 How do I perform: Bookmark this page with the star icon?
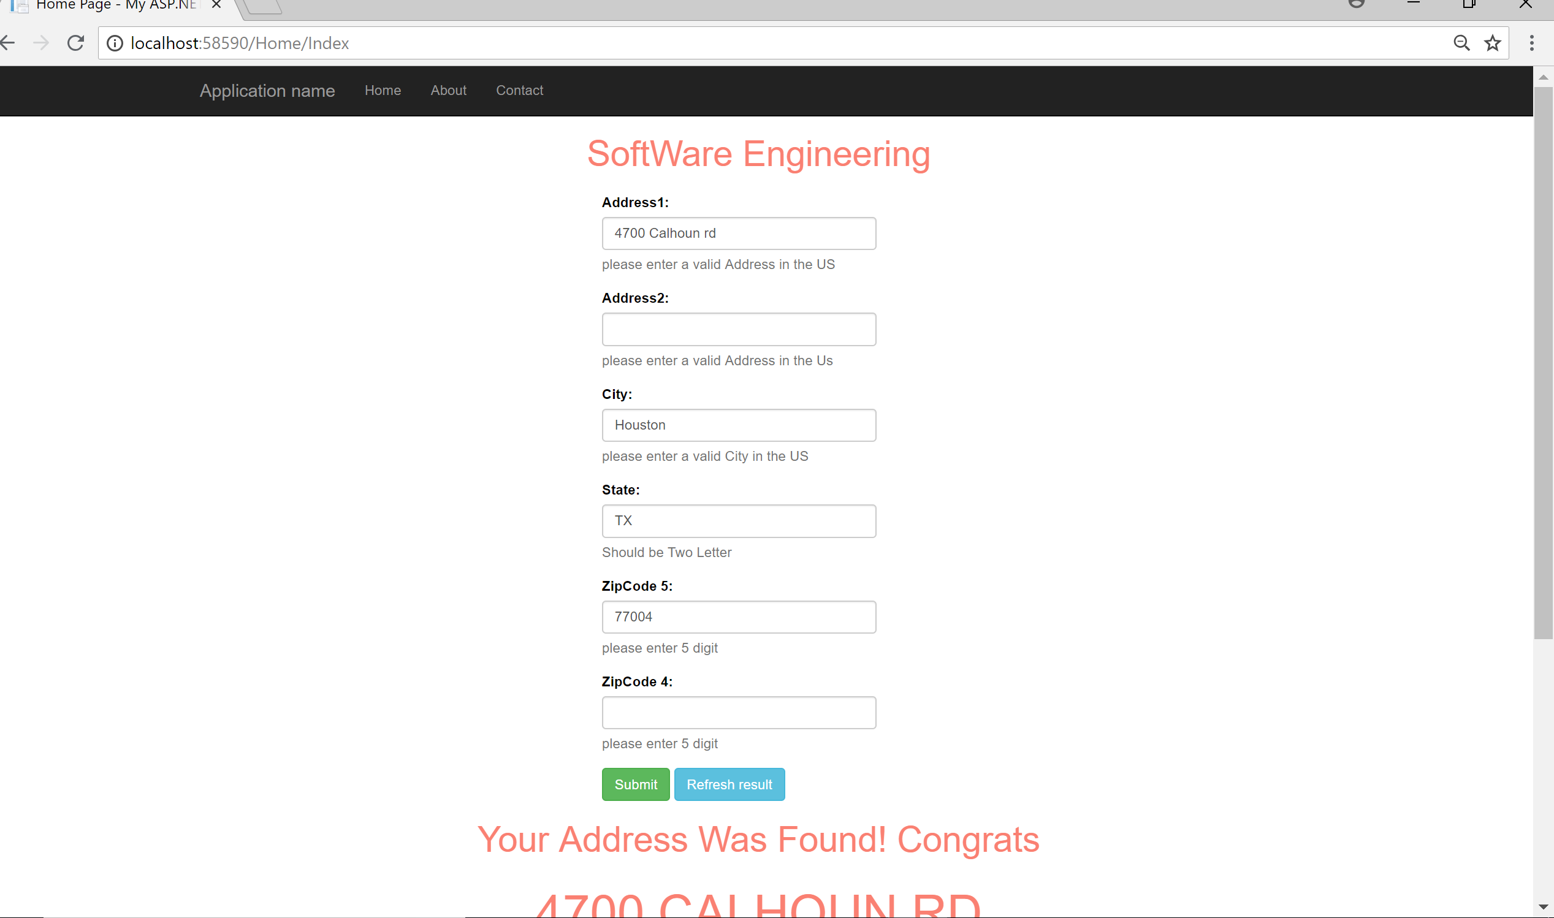1492,43
